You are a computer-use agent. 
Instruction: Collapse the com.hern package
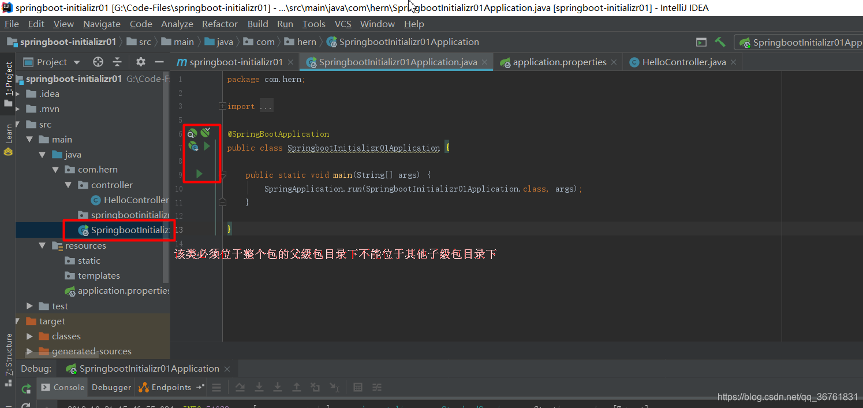coord(55,170)
